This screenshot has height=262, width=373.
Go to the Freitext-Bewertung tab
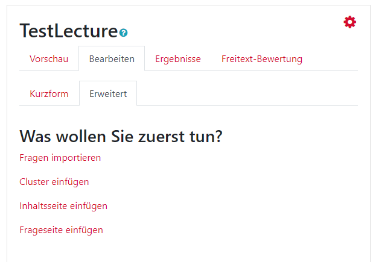coord(262,59)
